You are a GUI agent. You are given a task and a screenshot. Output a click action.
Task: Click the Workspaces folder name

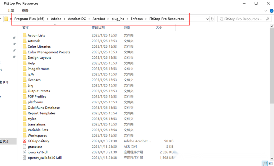(x=37, y=136)
